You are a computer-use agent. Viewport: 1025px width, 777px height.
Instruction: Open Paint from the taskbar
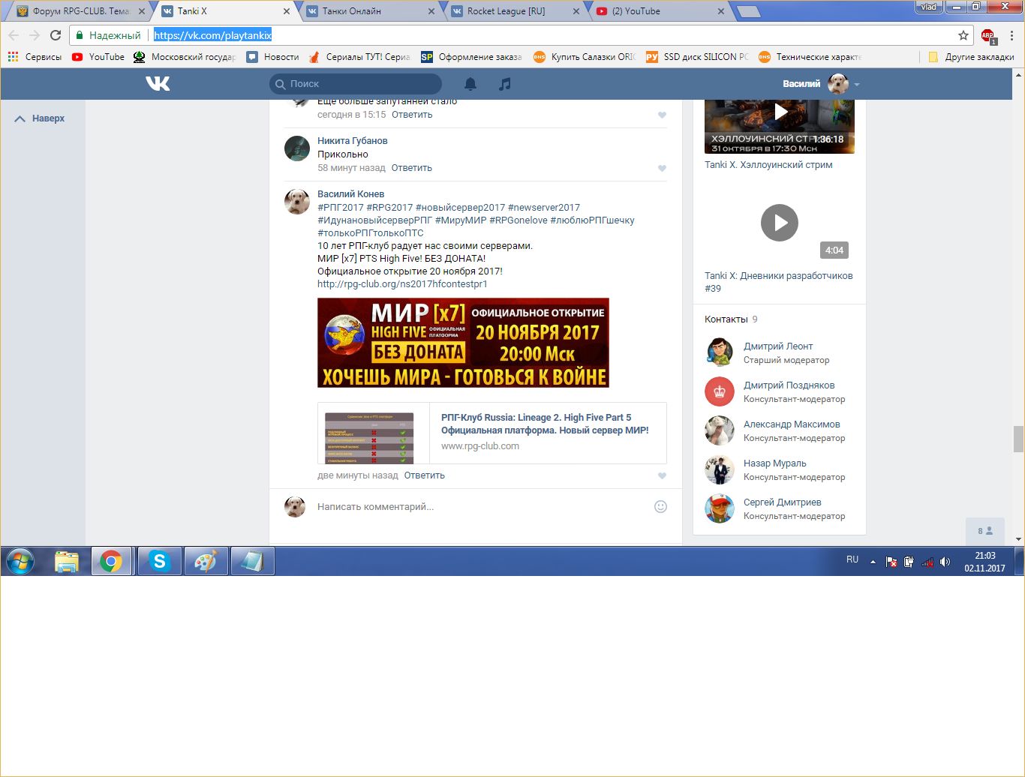tap(206, 561)
